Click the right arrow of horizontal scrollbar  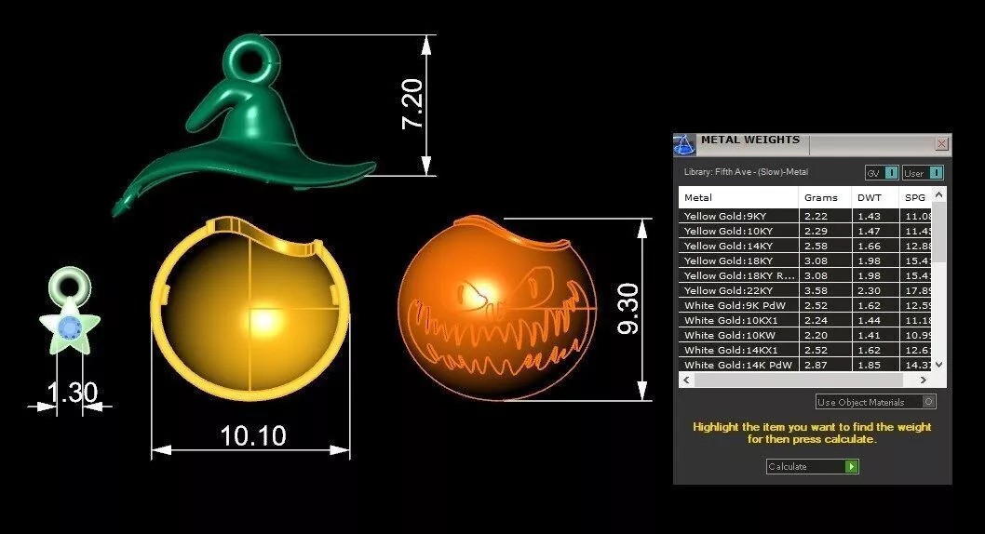923,380
